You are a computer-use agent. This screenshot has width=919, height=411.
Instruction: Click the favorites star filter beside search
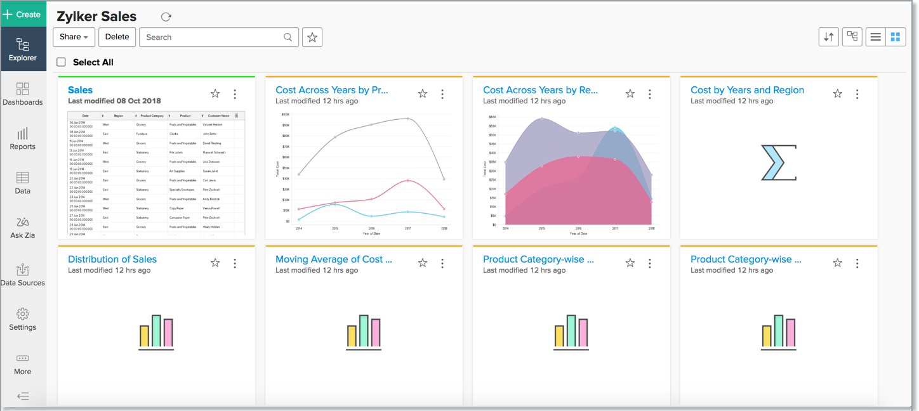coord(312,37)
